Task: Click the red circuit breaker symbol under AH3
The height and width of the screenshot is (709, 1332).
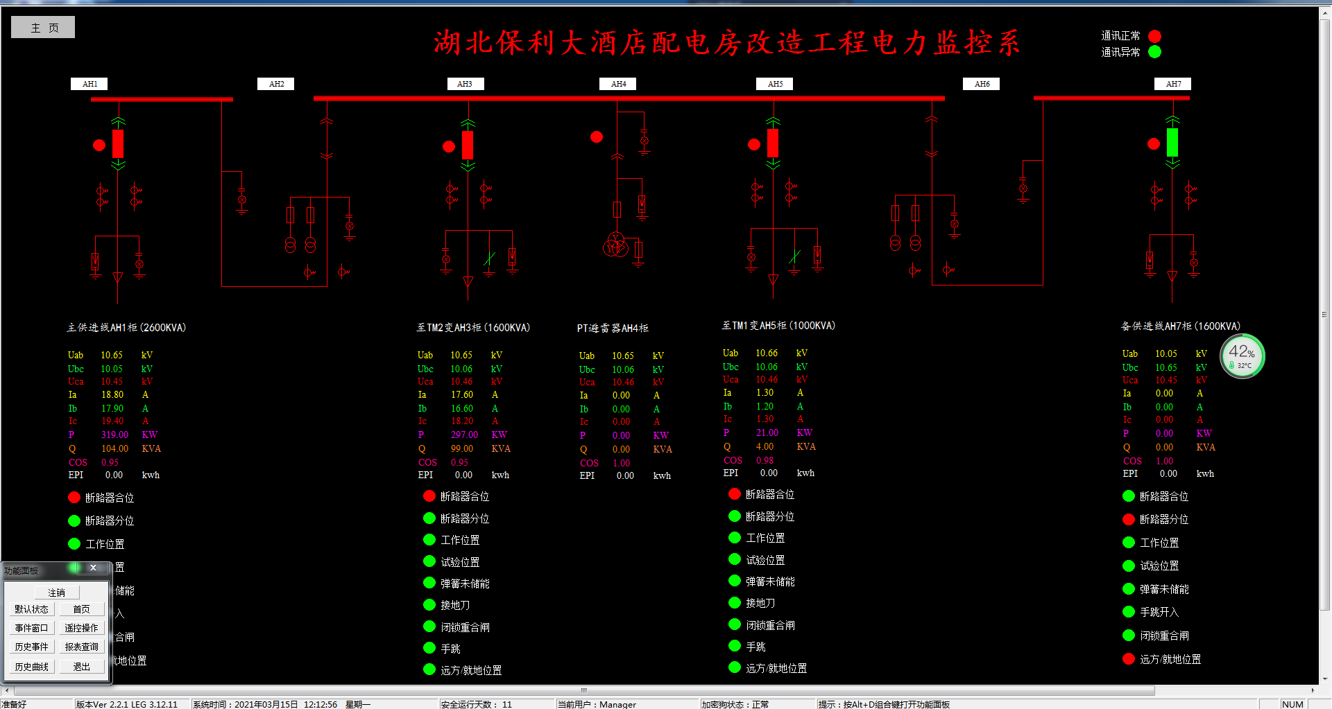Action: coord(468,145)
